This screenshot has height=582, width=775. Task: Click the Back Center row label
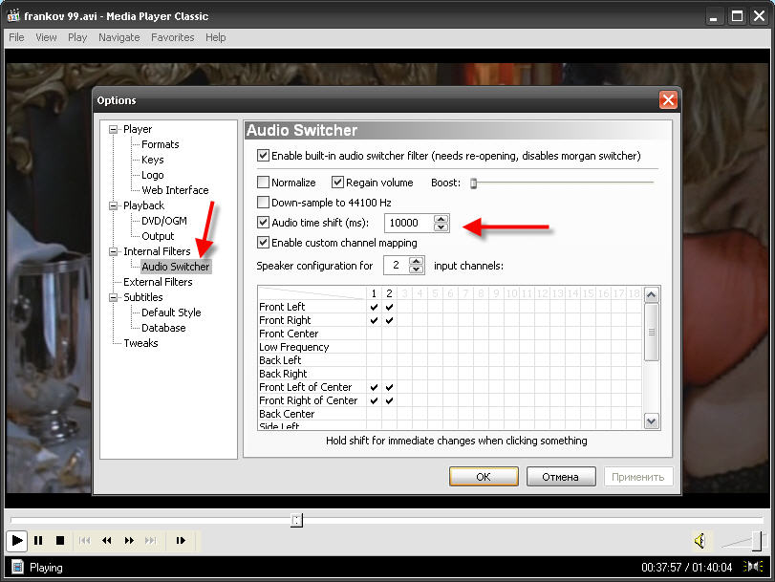pyautogui.click(x=287, y=414)
